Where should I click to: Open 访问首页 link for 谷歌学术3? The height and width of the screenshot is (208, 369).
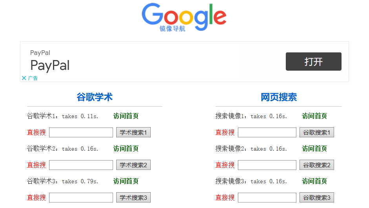tap(126, 181)
